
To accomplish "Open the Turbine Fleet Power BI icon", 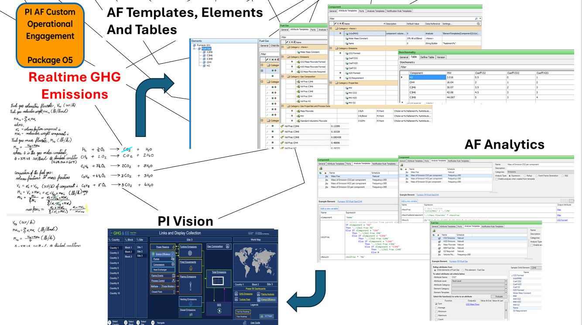I will point(236,299).
